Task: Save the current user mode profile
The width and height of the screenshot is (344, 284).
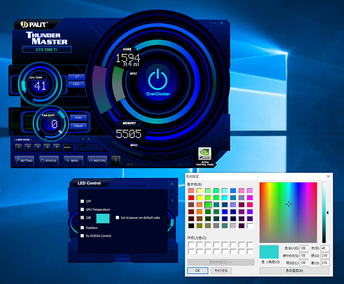Action: (x=67, y=147)
